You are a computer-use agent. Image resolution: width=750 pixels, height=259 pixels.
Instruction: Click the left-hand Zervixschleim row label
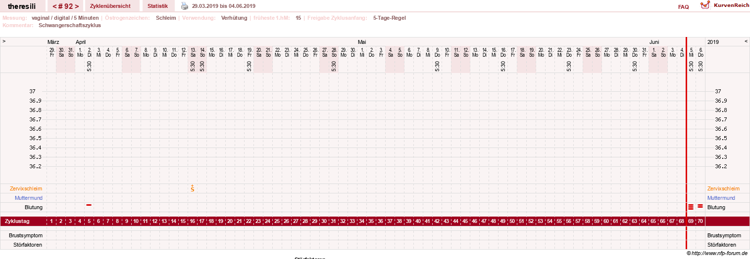click(26, 188)
